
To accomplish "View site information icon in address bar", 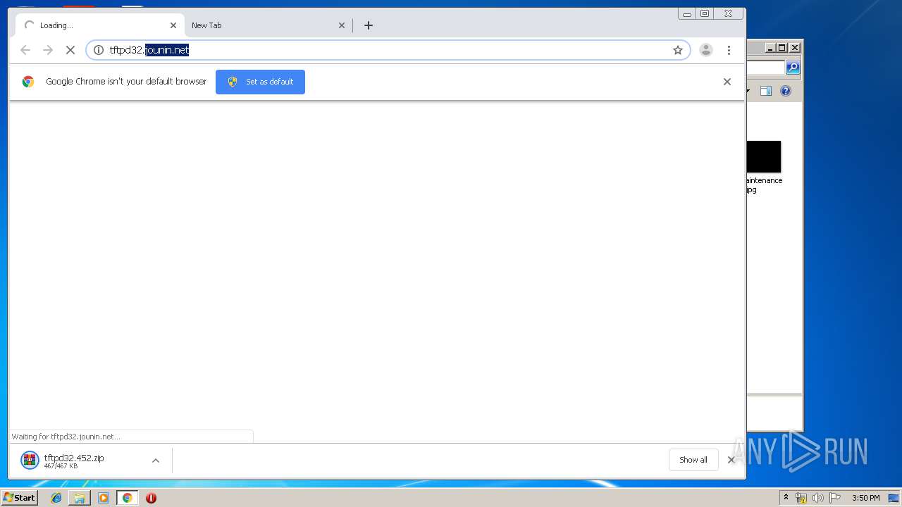I will click(x=99, y=50).
